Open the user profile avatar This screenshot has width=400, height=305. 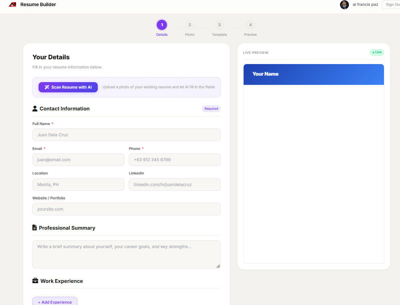coord(344,4)
